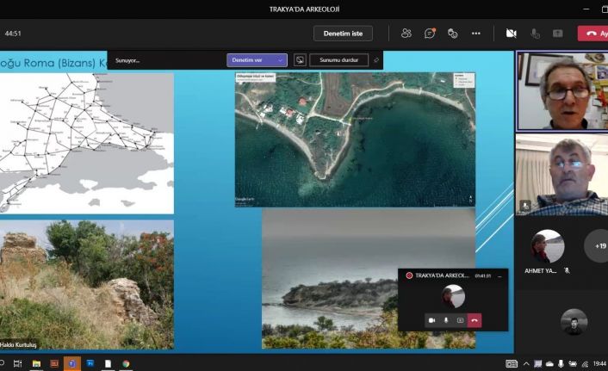Image resolution: width=608 pixels, height=371 pixels.
Task: Open the more actions ellipsis menu
Action: (475, 34)
